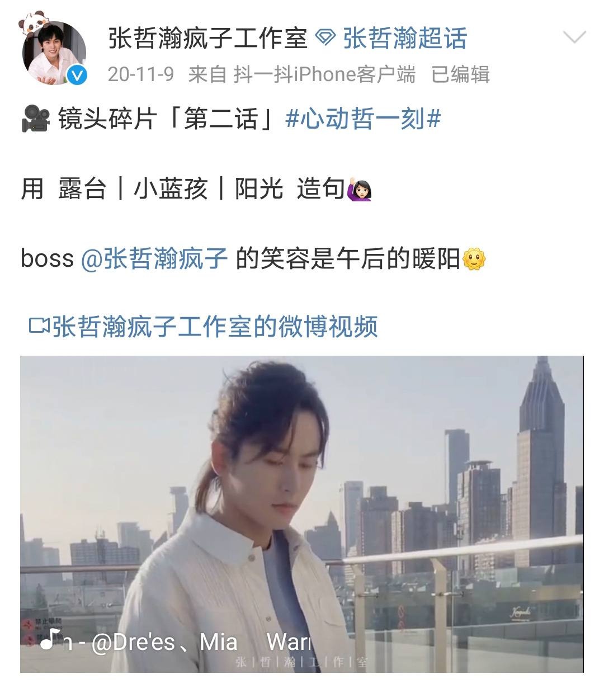
Task: Tap the 已编辑 edit history label
Action: 460,74
